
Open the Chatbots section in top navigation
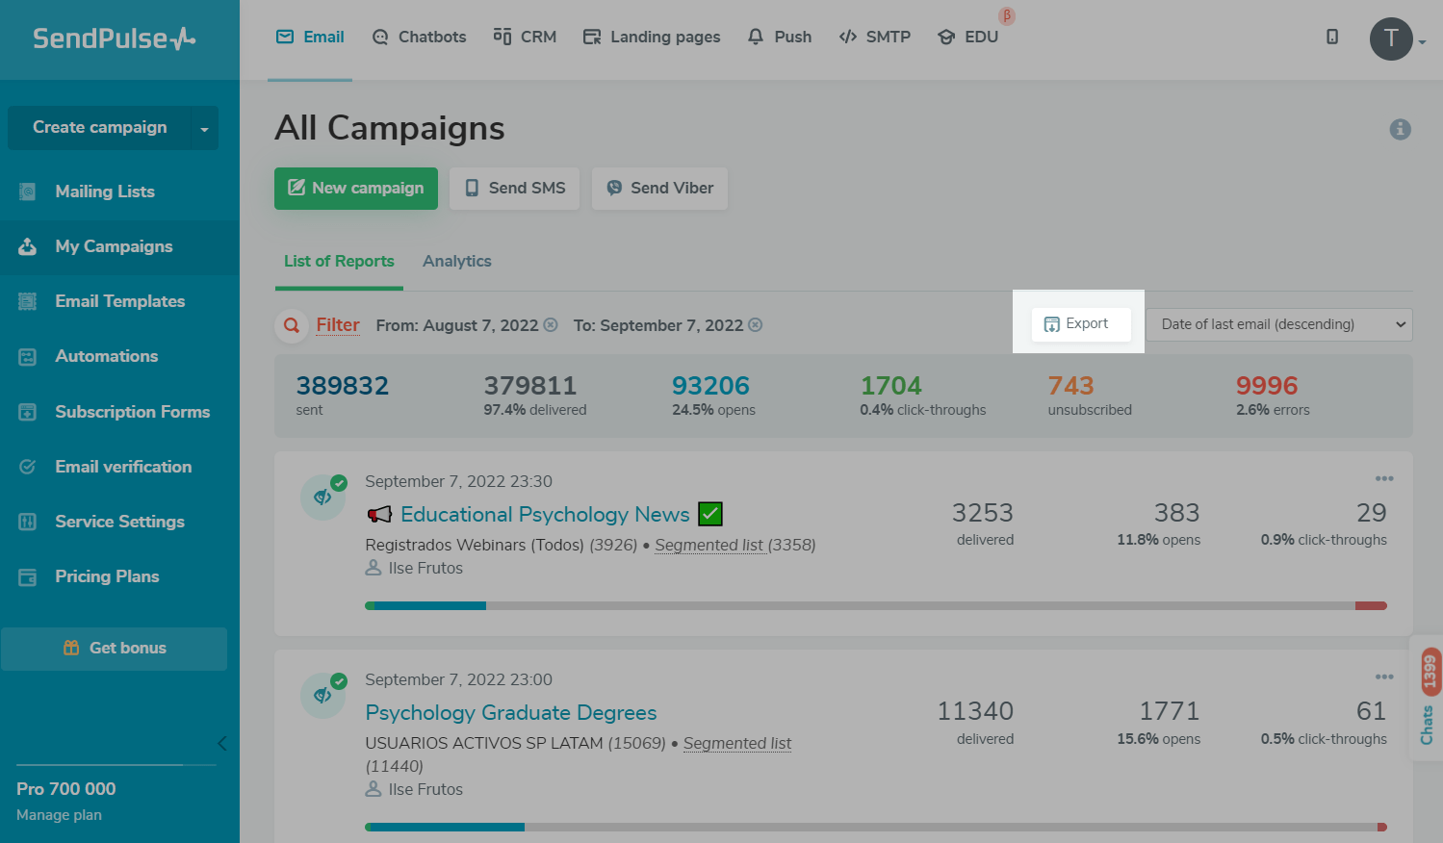[420, 37]
